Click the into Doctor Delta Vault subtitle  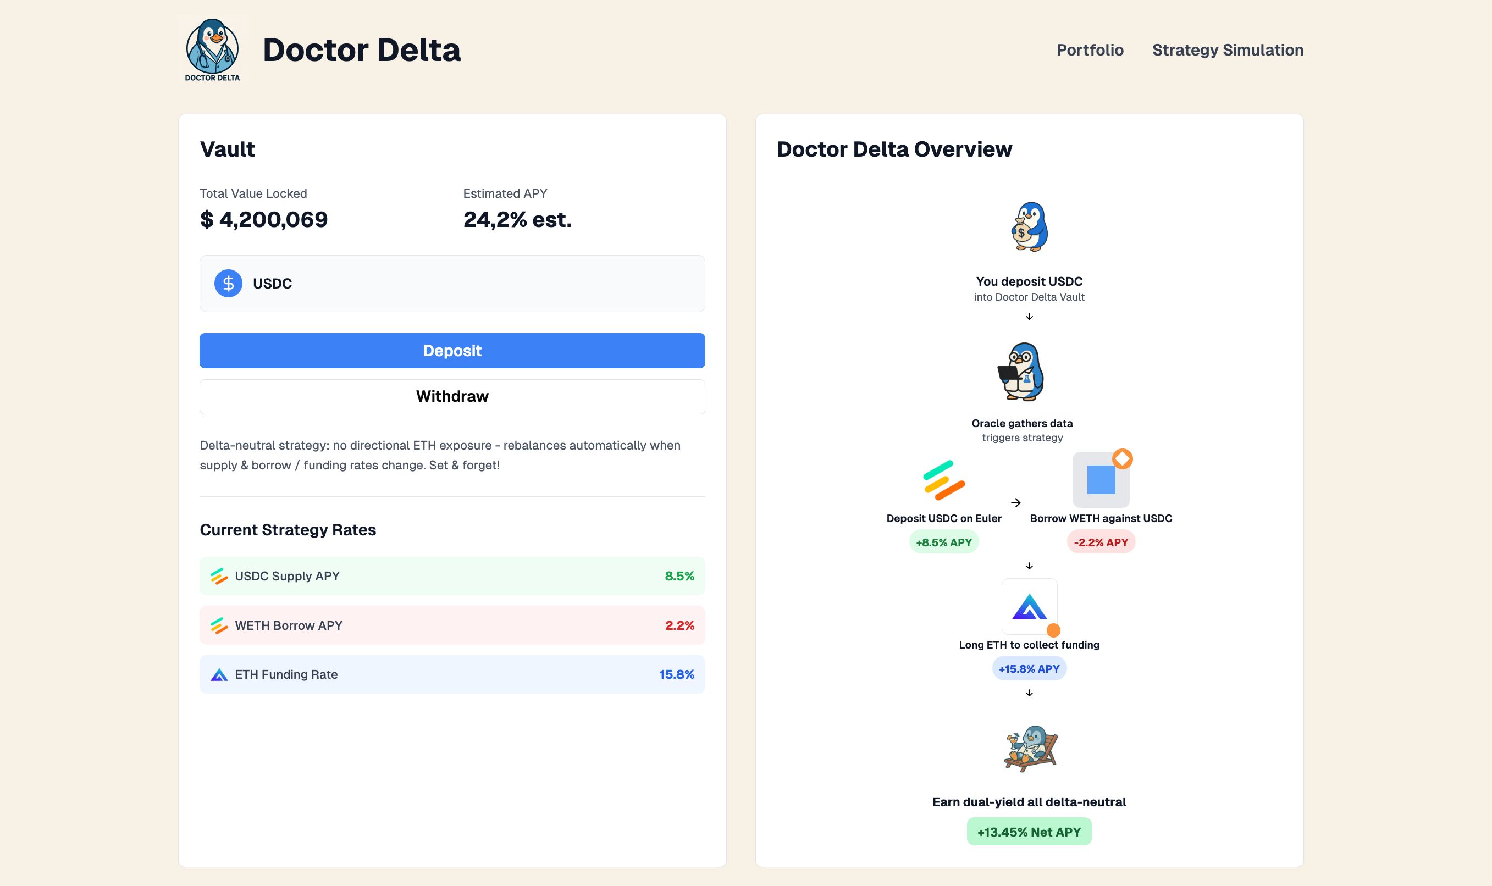pyautogui.click(x=1029, y=297)
